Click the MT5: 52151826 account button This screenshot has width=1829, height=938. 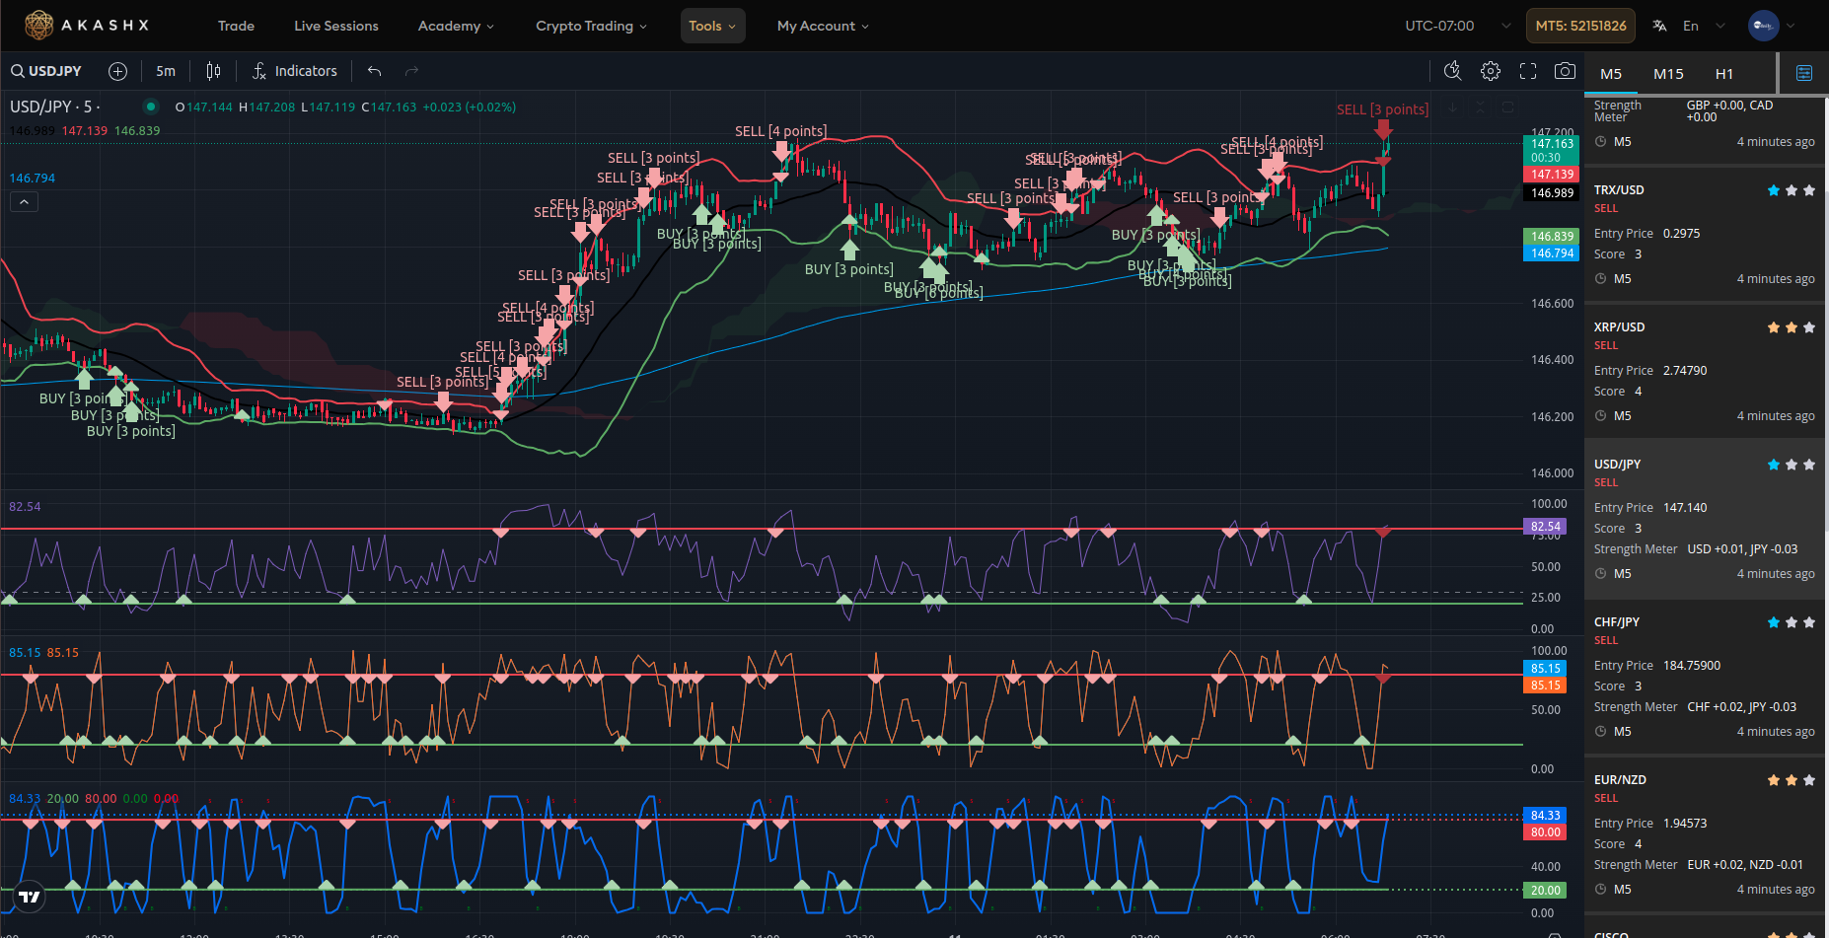click(1580, 26)
